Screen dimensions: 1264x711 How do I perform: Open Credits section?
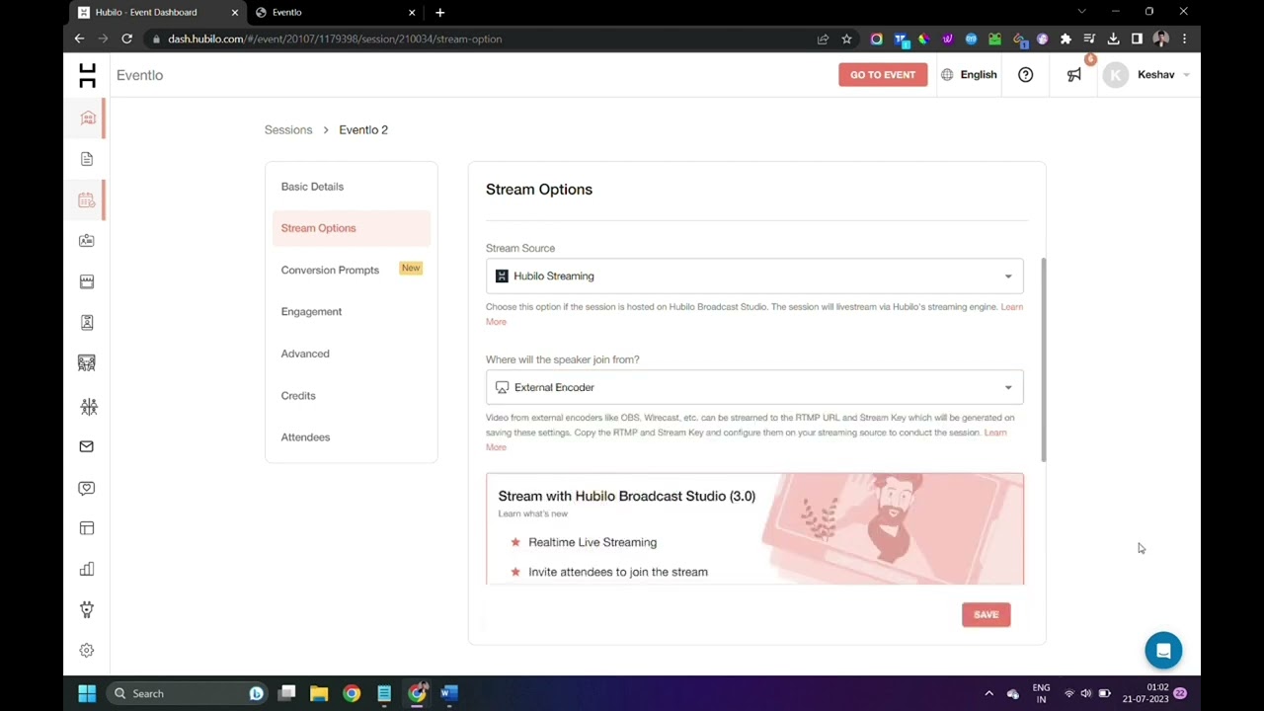298,396
